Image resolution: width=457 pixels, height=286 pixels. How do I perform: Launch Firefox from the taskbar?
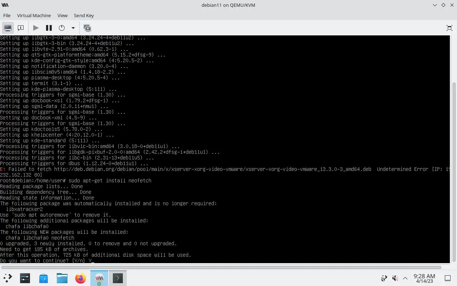[81, 278]
